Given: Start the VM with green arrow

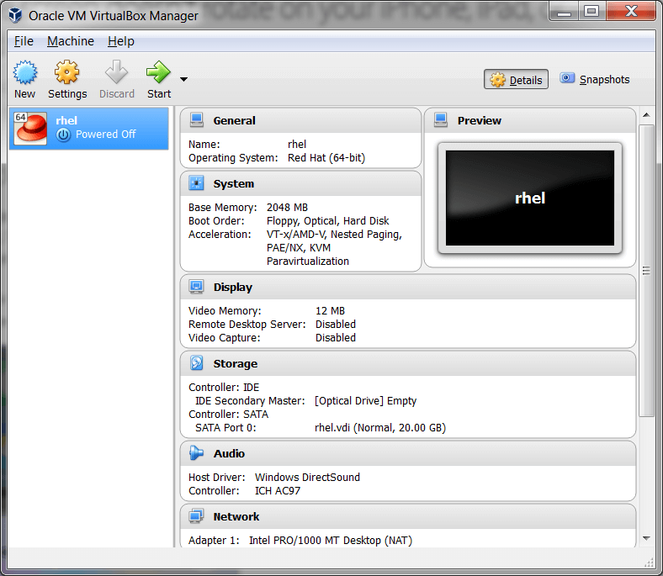Looking at the screenshot, I should [158, 72].
